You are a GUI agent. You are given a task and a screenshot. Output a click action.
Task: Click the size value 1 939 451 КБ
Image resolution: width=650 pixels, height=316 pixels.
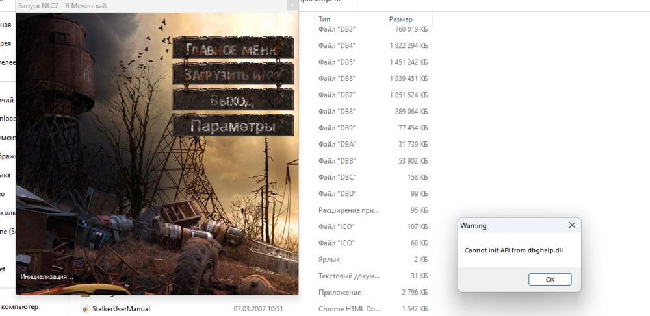tap(409, 79)
